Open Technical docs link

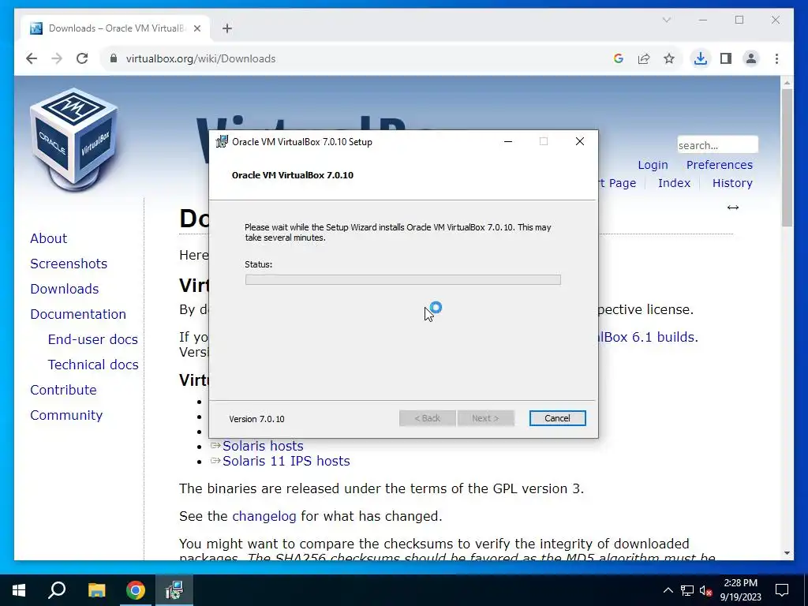(x=93, y=365)
